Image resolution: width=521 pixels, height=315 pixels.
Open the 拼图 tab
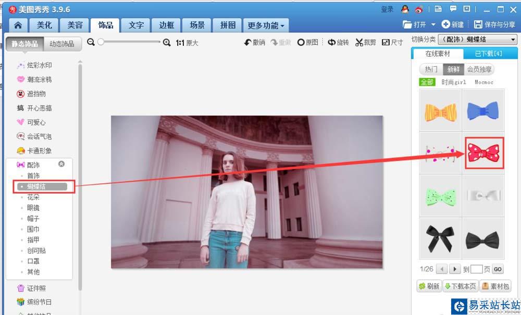[228, 25]
